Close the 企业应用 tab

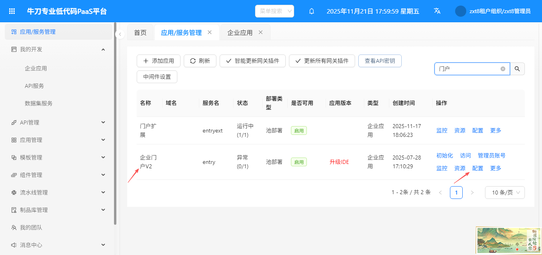pyautogui.click(x=261, y=32)
